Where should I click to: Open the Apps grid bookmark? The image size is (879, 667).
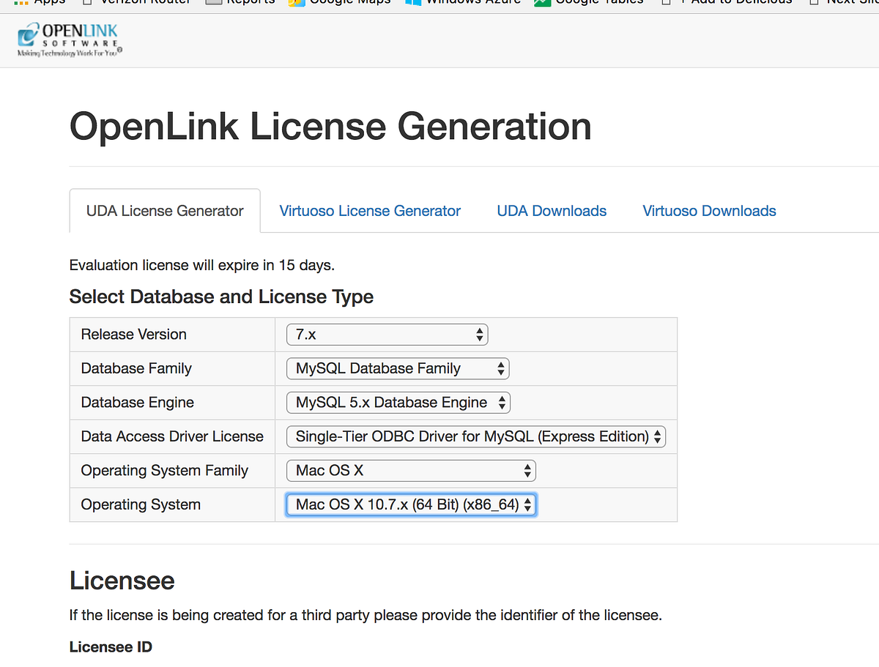click(40, 2)
